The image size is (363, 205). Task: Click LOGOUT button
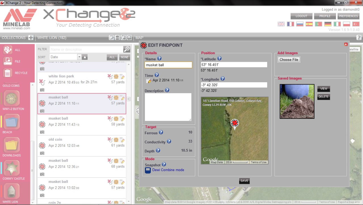301,16
